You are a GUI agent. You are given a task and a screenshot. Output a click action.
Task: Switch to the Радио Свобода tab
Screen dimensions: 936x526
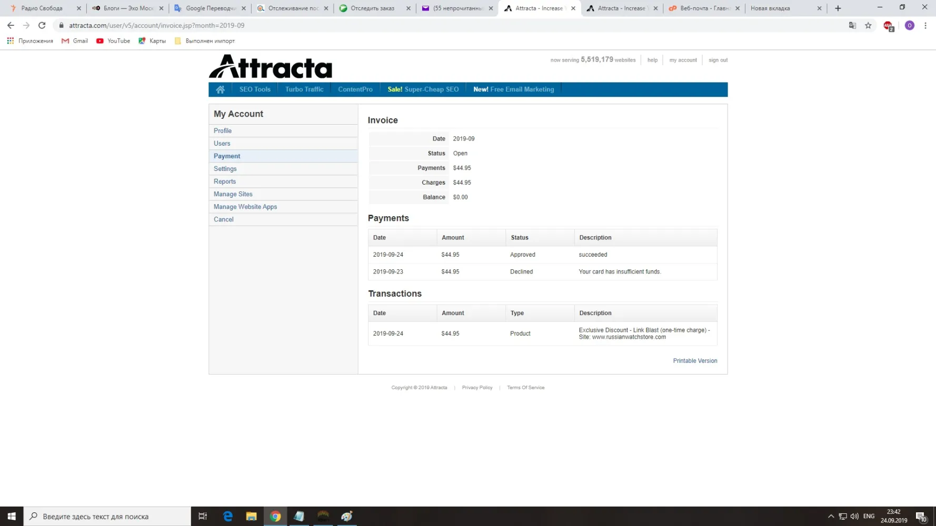click(x=42, y=8)
